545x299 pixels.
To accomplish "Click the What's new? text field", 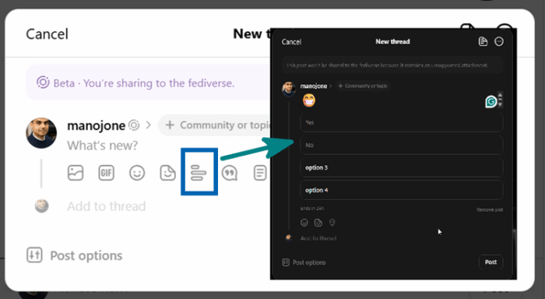I will click(103, 146).
